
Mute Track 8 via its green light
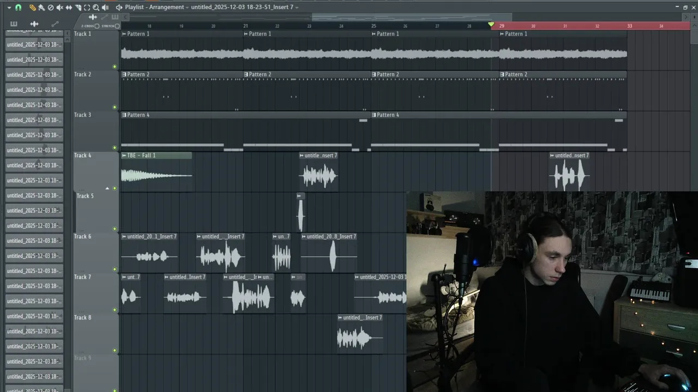(x=115, y=350)
